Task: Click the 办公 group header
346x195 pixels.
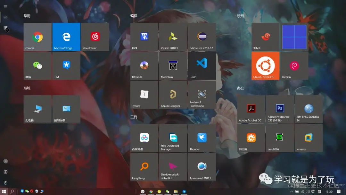Action: (240, 88)
